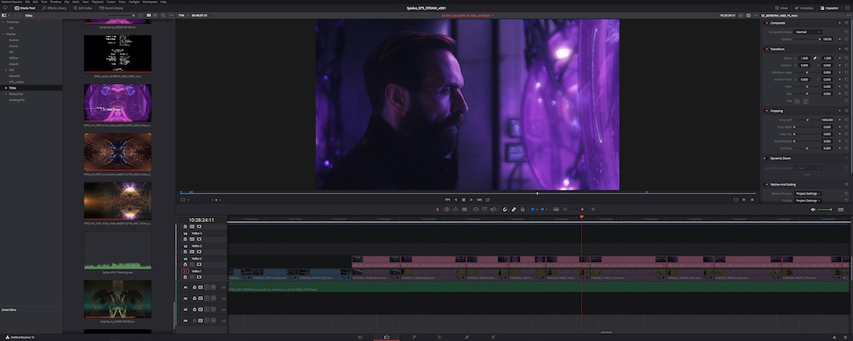853x341 pixels.
Task: Expand the Retouches bin
Action: click(x=6, y=94)
